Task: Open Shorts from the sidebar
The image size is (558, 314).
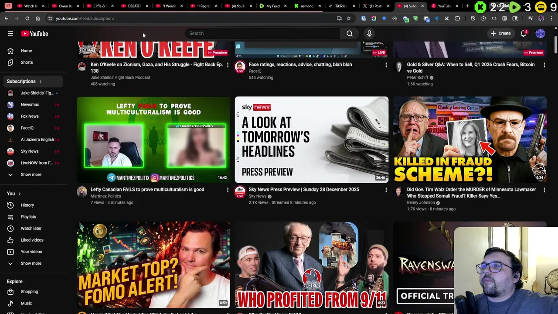Action: point(34,62)
